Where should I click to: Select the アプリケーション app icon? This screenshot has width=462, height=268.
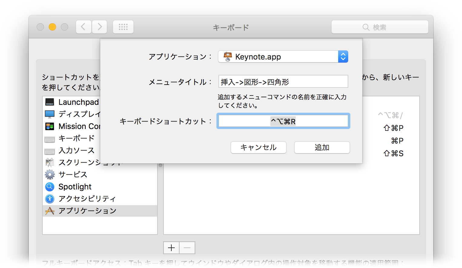pos(50,211)
